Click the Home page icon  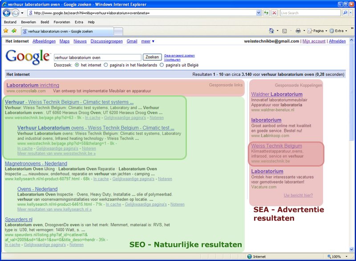point(271,31)
